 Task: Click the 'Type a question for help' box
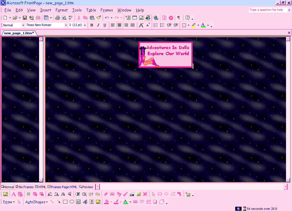(x=267, y=10)
